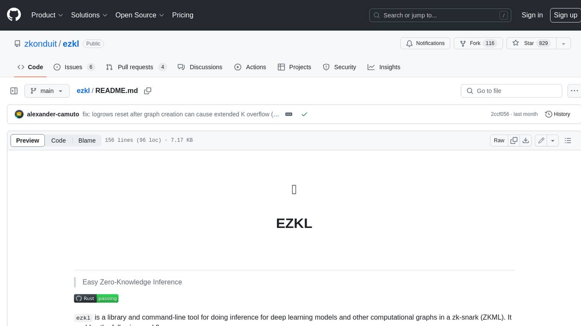Expand the Product menu
581x326 pixels.
[47, 15]
